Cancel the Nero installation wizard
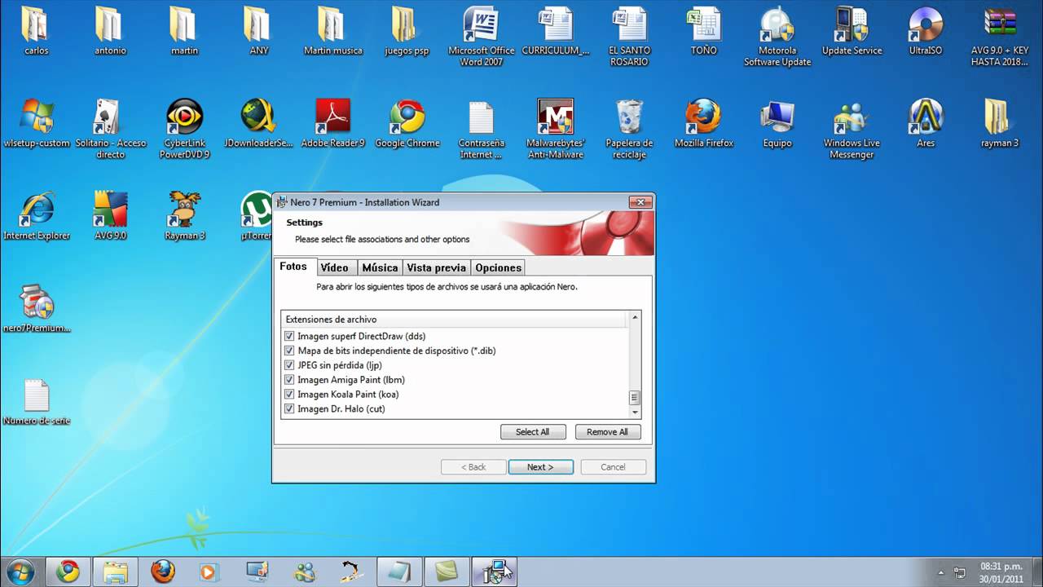The image size is (1043, 587). [x=613, y=467]
